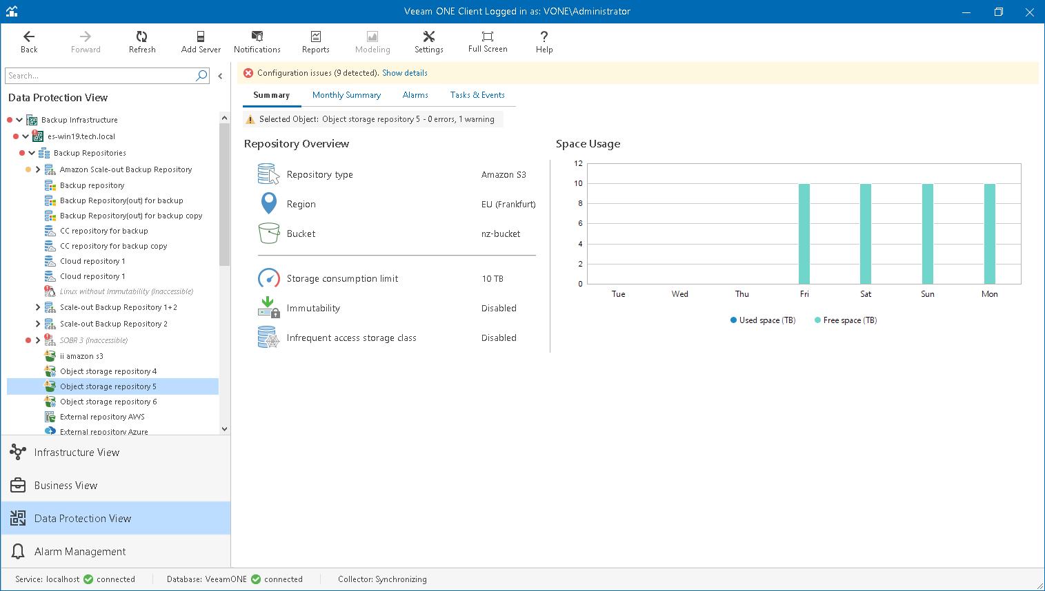Collapse the Backup Infrastructure node

pos(19,120)
